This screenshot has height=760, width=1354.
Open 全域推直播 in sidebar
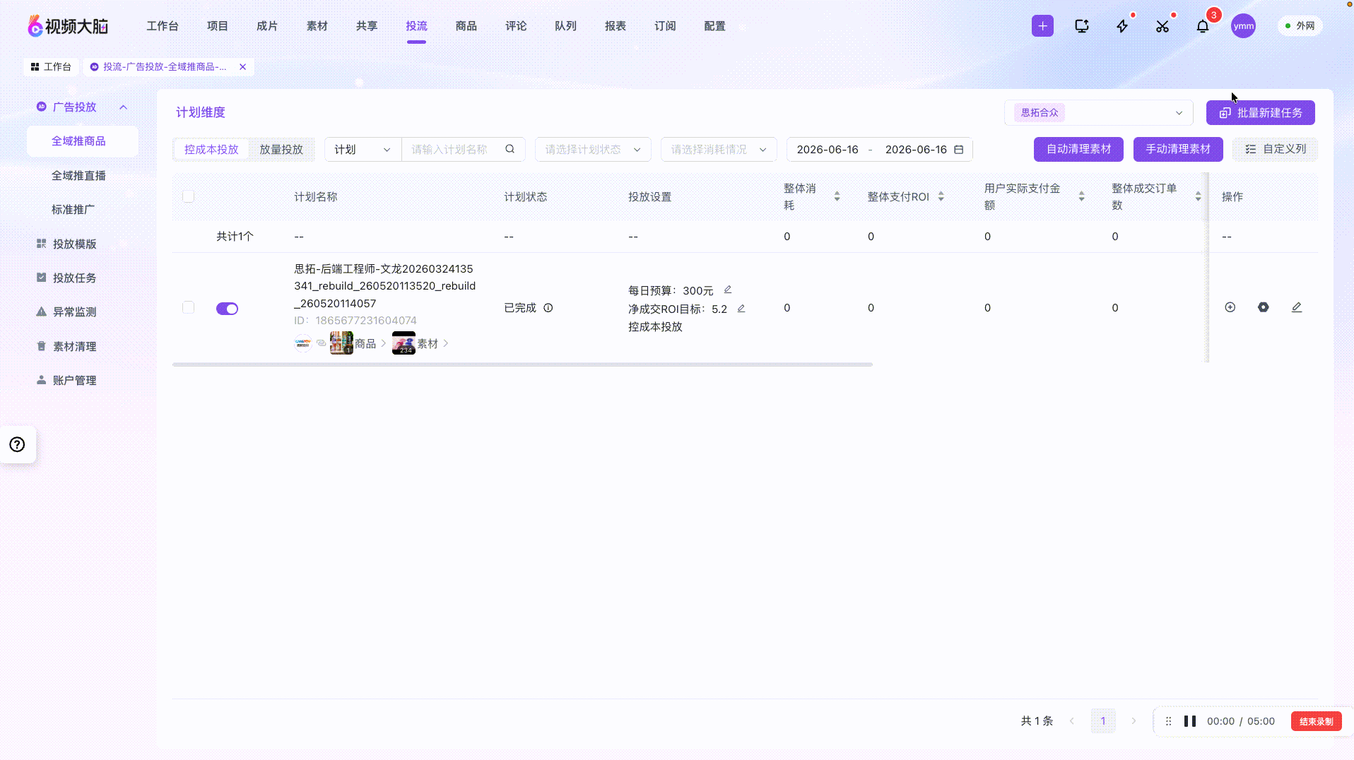(x=78, y=175)
